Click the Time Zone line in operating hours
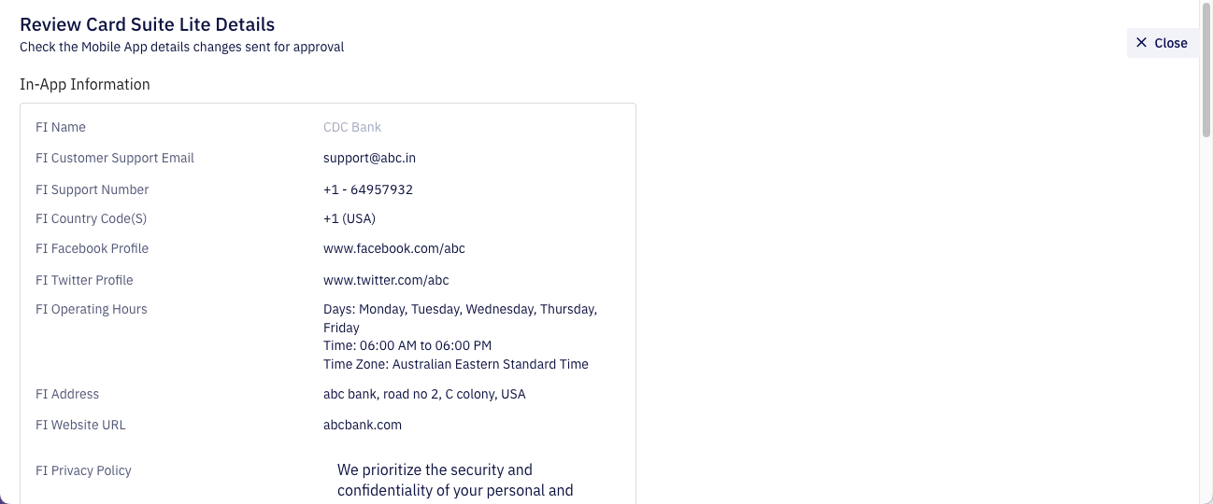This screenshot has height=504, width=1213. click(x=456, y=364)
